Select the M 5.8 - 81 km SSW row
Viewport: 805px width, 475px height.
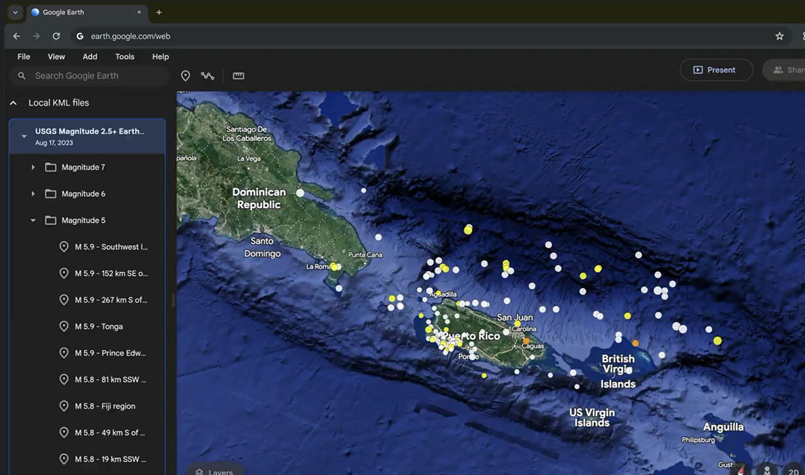point(87,380)
